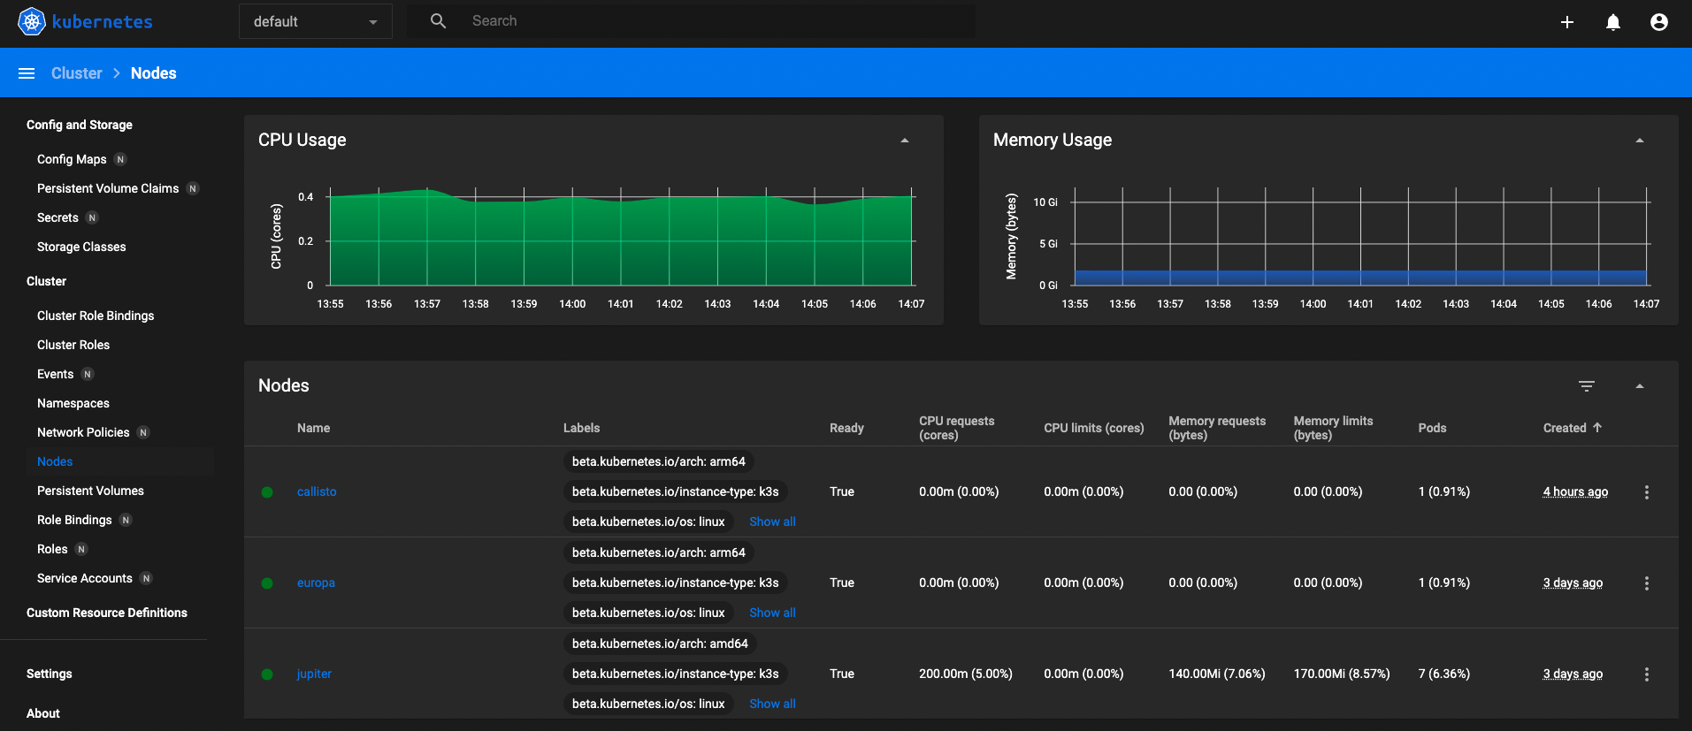Open Network Policies page

click(x=83, y=432)
